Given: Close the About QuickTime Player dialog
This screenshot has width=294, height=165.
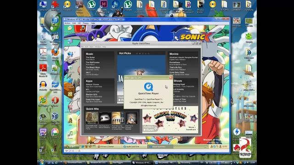Looking at the screenshot, I should 171,77.
